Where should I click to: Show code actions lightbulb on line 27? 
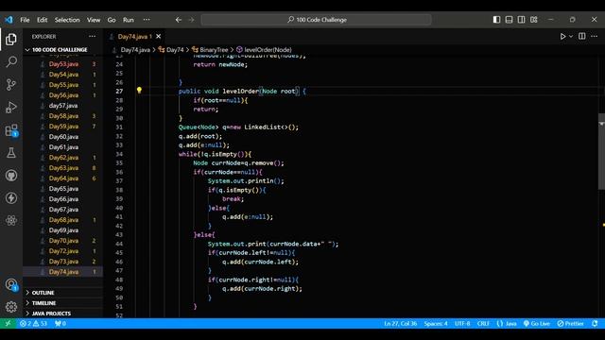139,91
